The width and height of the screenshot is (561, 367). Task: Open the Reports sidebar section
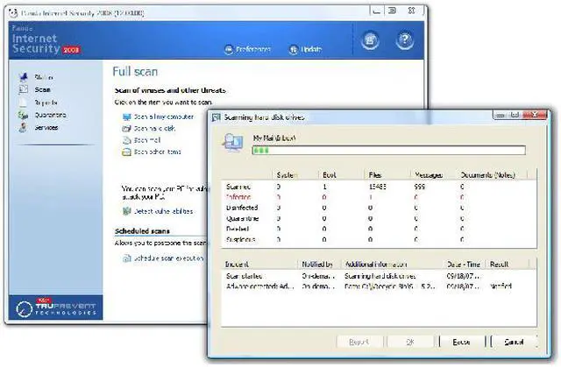(x=44, y=102)
